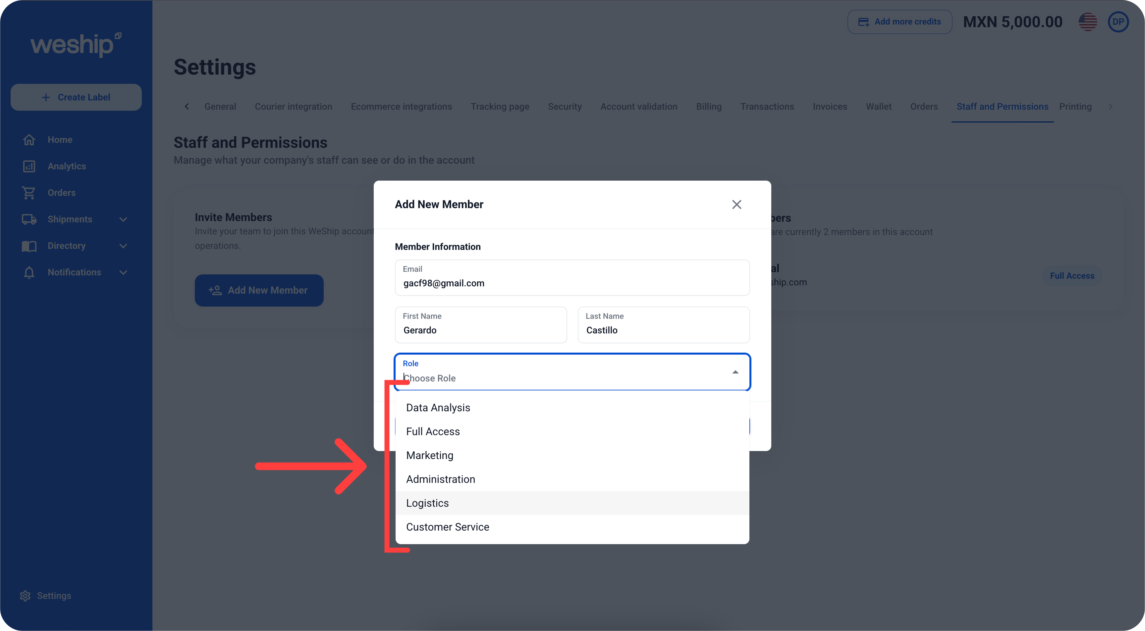
Task: Switch to Security tab
Action: (x=565, y=107)
